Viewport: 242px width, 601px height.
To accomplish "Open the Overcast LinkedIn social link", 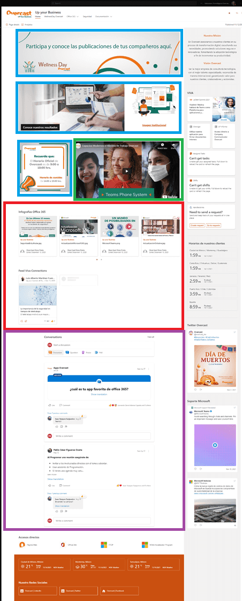I will coord(38,591).
